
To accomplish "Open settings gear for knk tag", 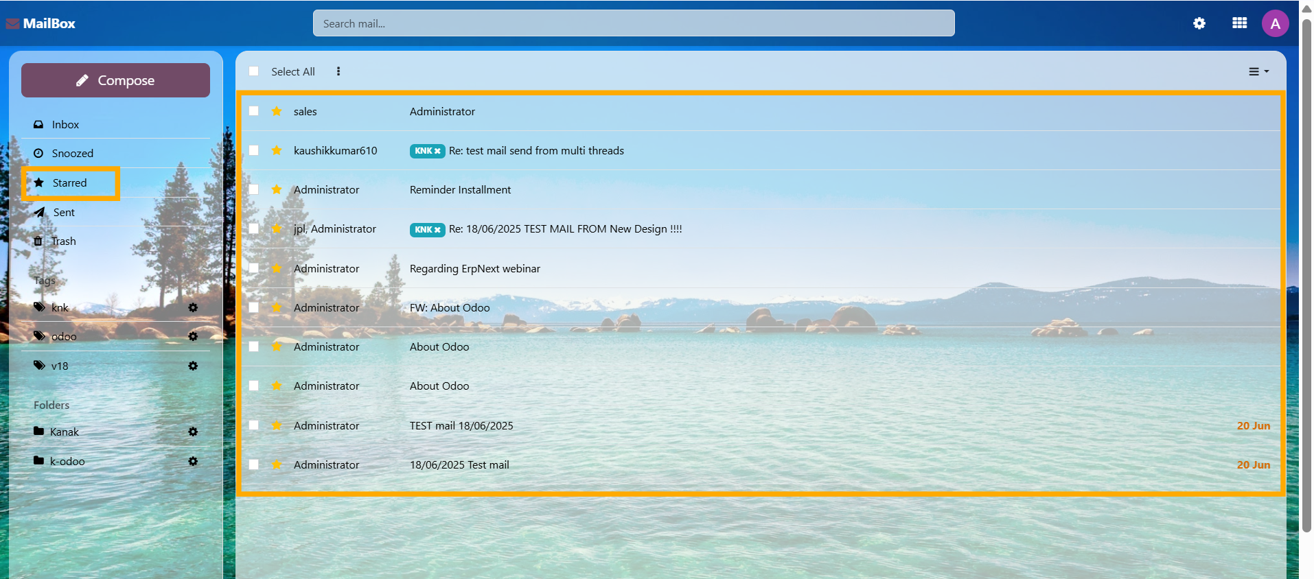I will point(193,307).
